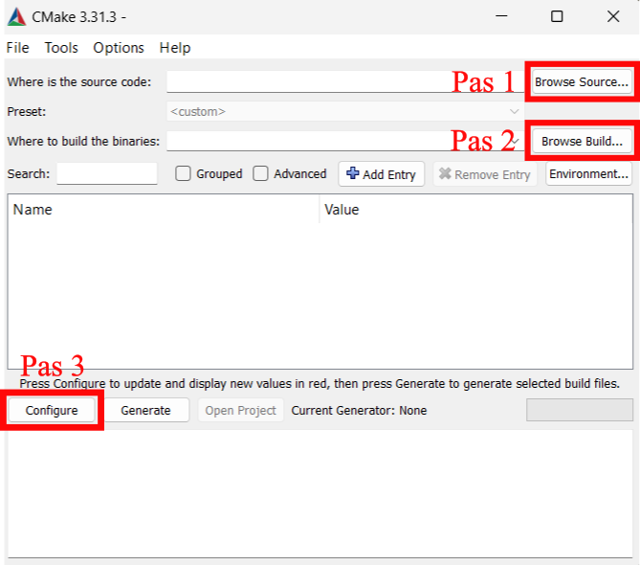This screenshot has width=640, height=565.
Task: Click the Search input field
Action: tap(107, 174)
